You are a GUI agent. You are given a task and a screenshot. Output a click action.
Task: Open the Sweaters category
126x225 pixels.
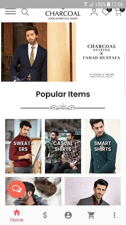click(x=23, y=146)
